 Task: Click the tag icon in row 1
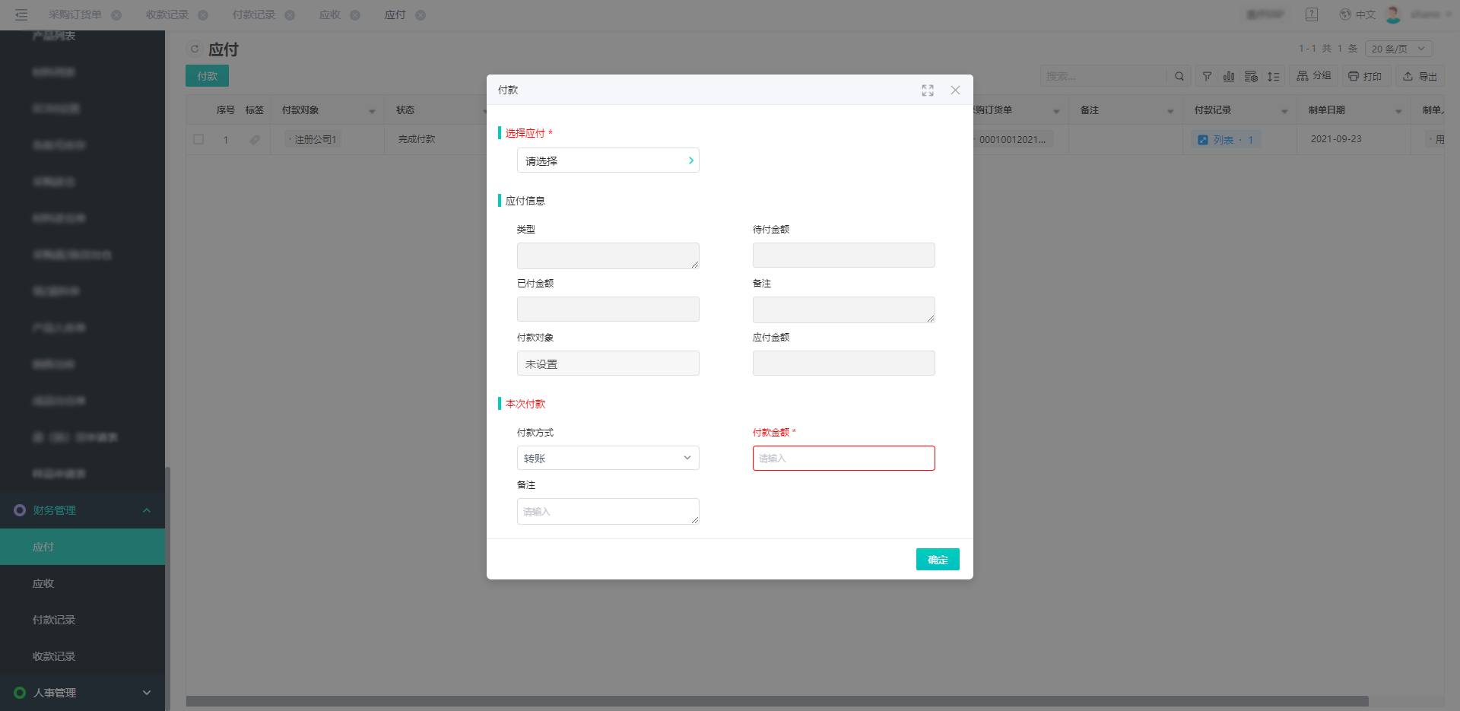pyautogui.click(x=255, y=140)
